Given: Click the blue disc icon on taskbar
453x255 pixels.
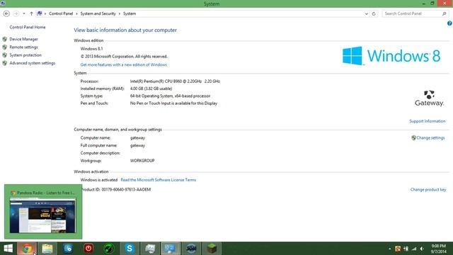Looking at the screenshot, I should [68, 249].
